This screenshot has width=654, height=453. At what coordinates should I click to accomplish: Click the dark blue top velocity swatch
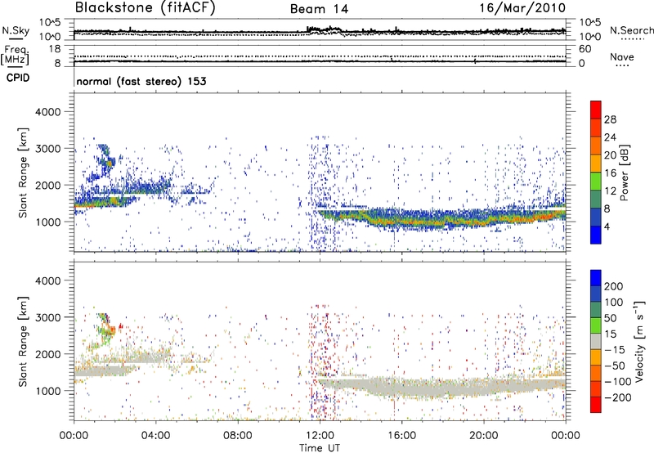click(x=596, y=278)
